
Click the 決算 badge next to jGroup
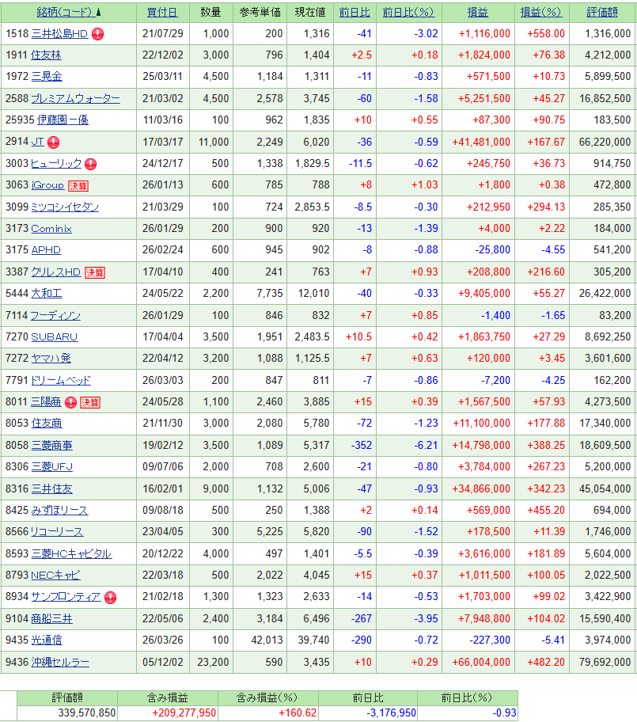coord(78,186)
